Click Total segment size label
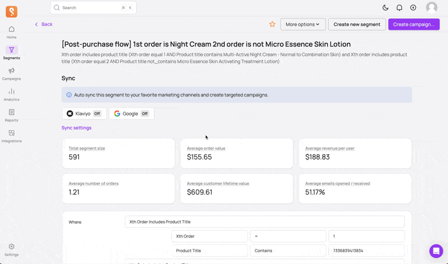 (x=87, y=148)
